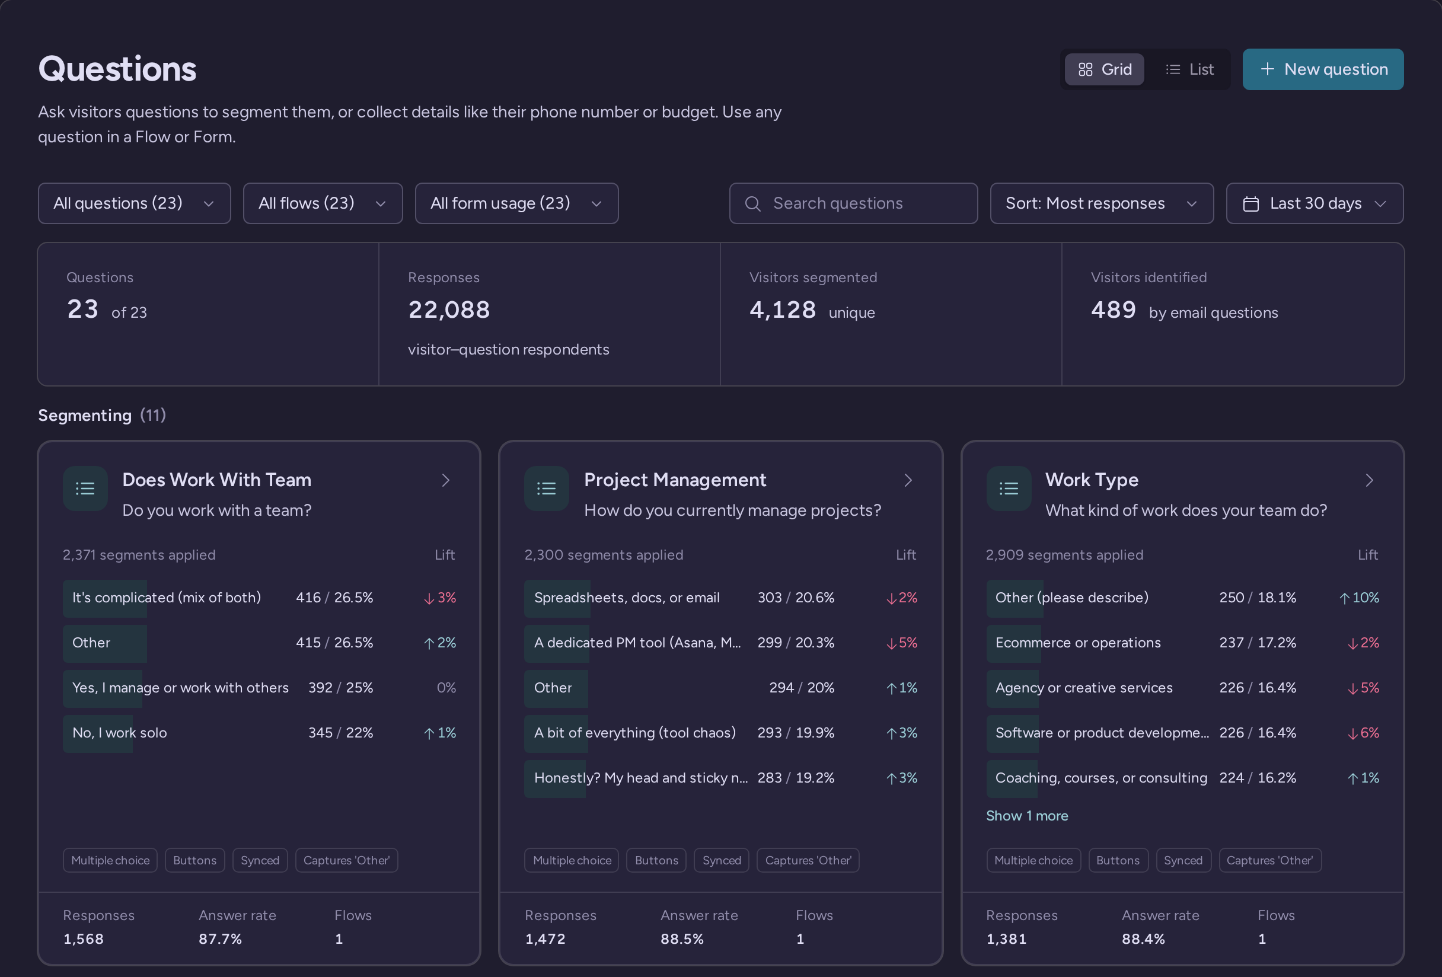Click the Work Type list icon

(x=1009, y=489)
